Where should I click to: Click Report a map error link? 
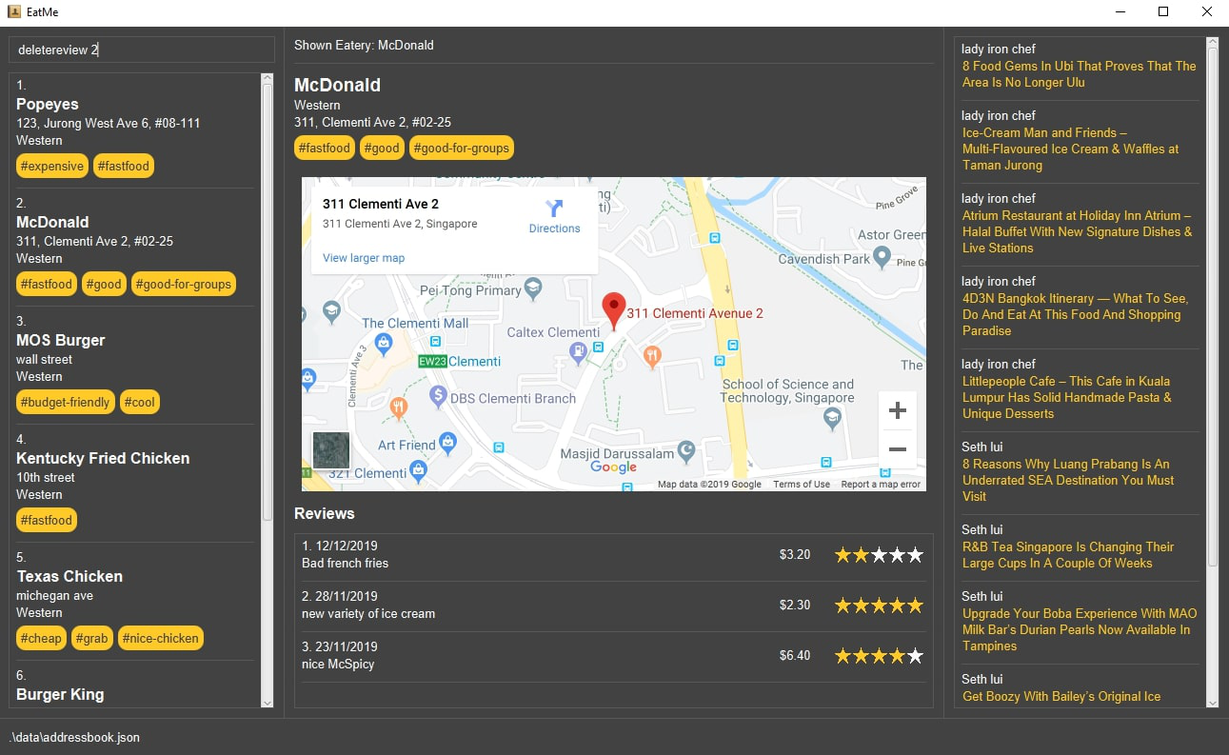pyautogui.click(x=881, y=485)
